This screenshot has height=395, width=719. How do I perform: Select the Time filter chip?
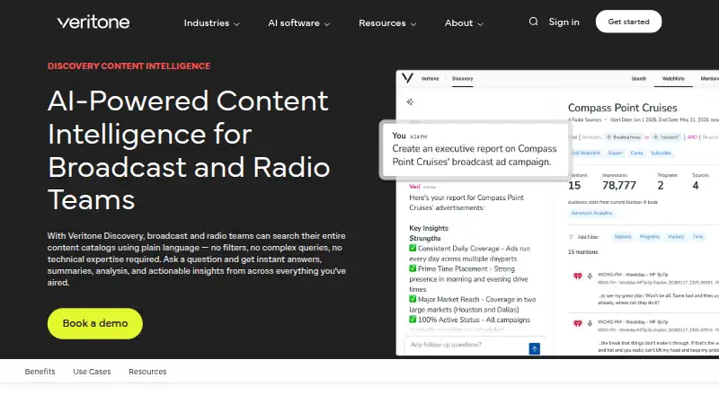click(697, 237)
